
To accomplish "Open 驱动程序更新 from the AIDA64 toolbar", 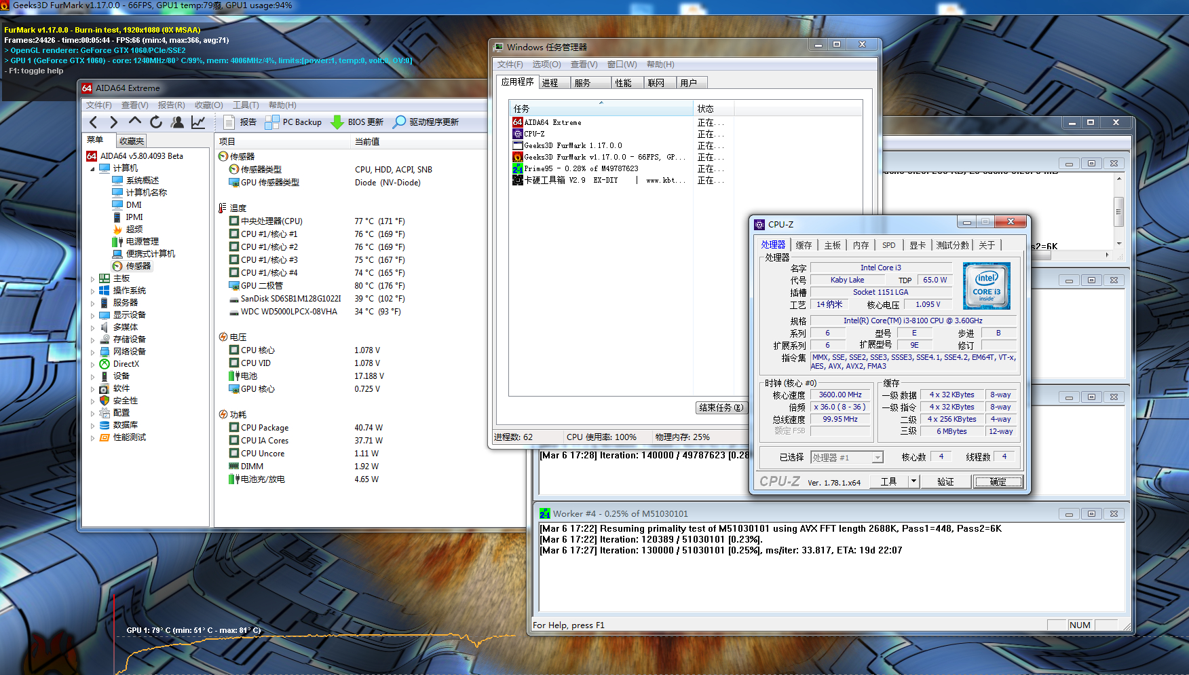I will click(426, 122).
